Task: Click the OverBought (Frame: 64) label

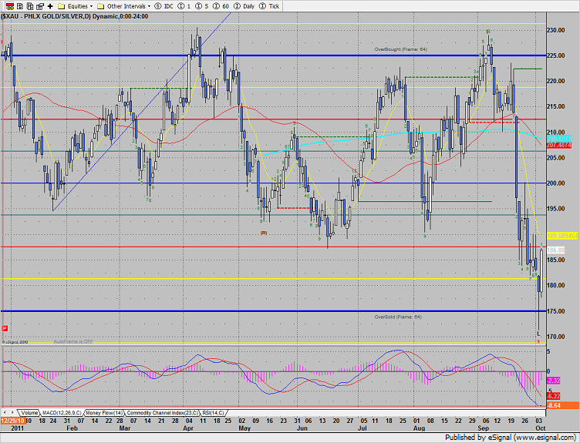Action: tap(400, 49)
